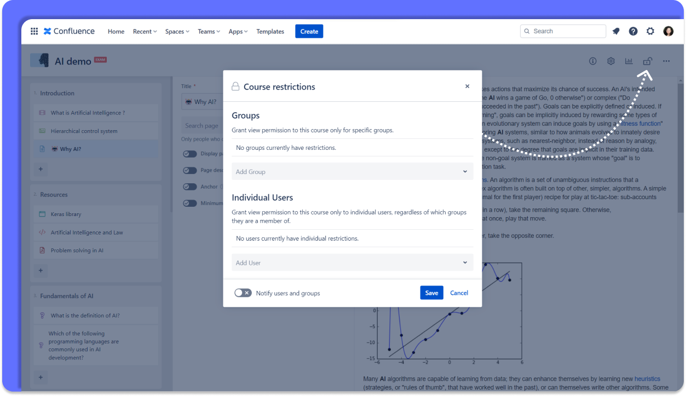
Task: Enable the Page description toggle
Action: [189, 170]
